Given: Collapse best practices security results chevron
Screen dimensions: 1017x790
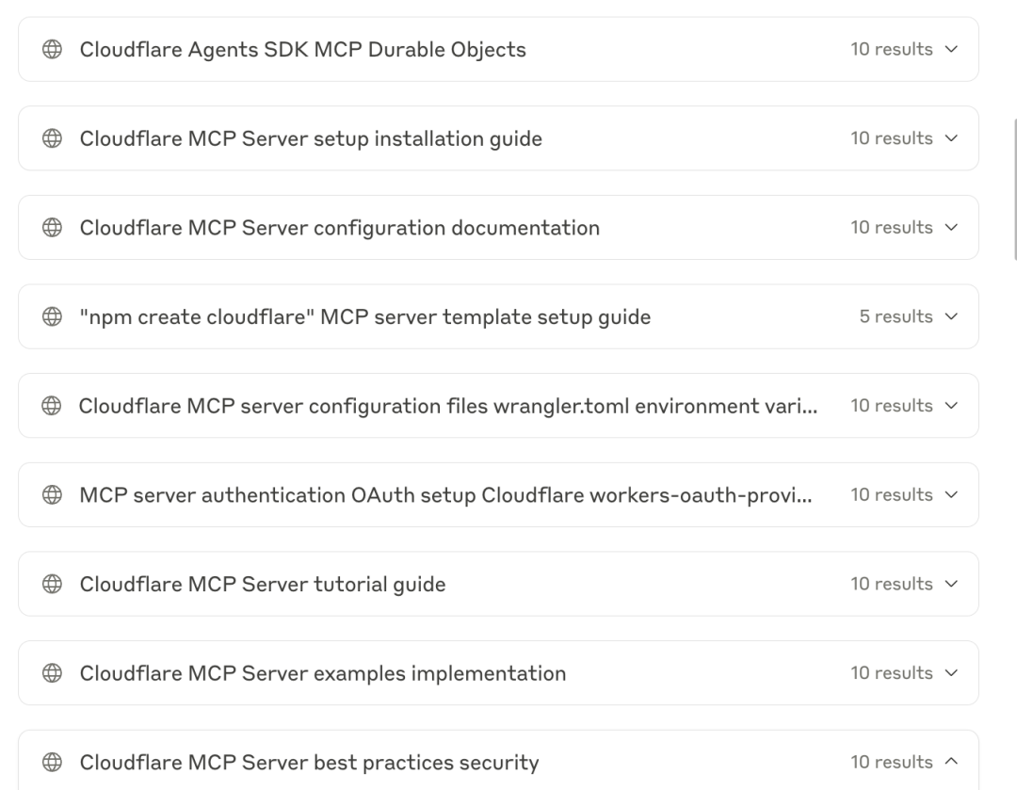Looking at the screenshot, I should click(x=950, y=763).
